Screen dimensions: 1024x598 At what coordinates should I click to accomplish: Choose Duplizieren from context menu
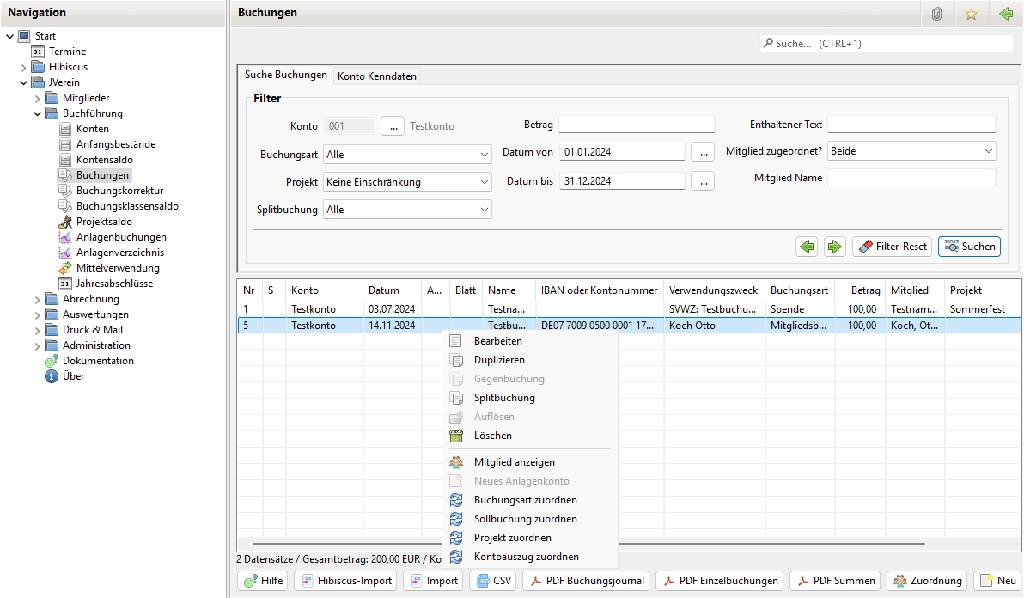[499, 360]
